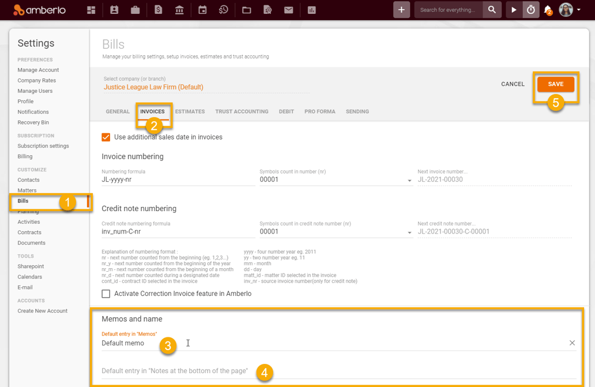Open the contacts icon in top bar
This screenshot has height=387, width=595.
(x=114, y=10)
